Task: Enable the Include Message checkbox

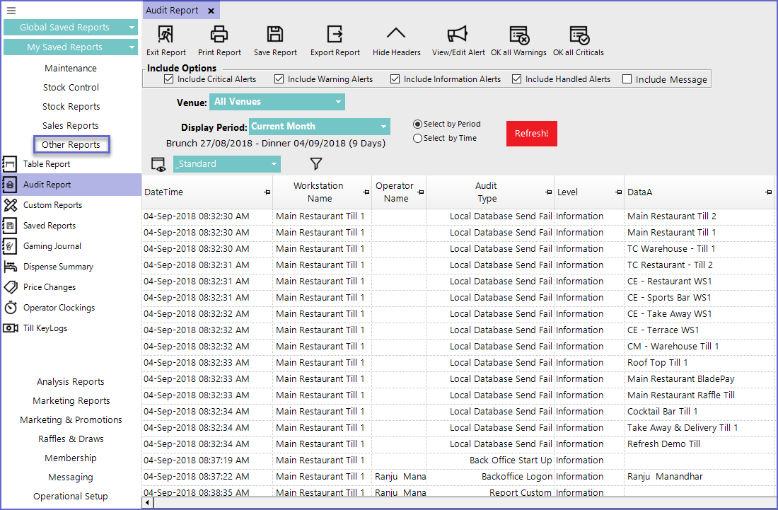Action: [x=627, y=79]
